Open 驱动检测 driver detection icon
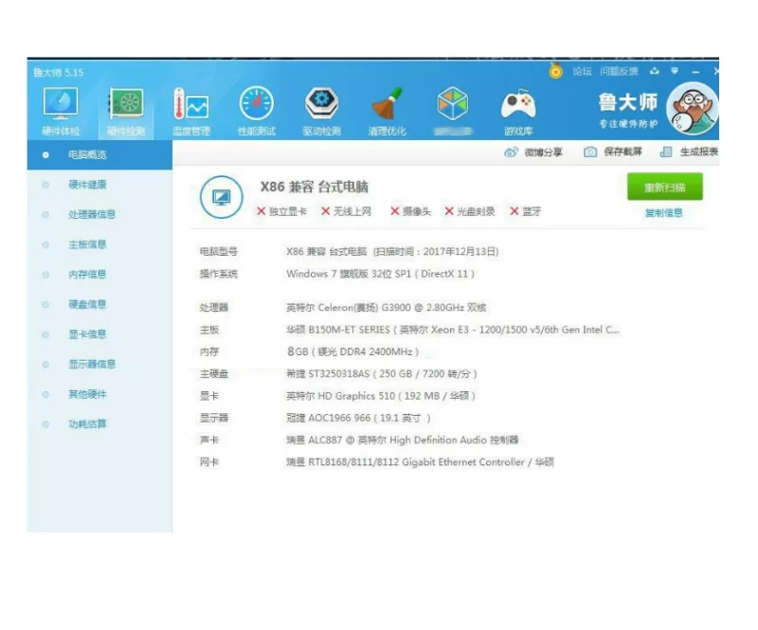Screen dimensions: 758x630 coord(321,106)
